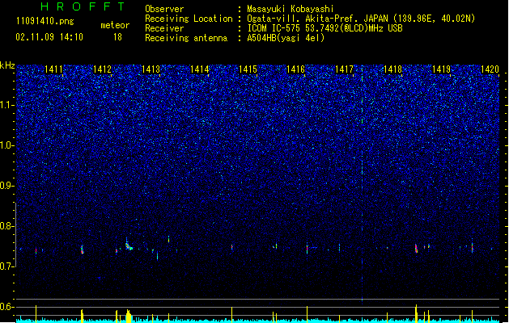Click the 1414 time marker
Image resolution: width=509 pixels, height=323 pixels.
pos(199,69)
